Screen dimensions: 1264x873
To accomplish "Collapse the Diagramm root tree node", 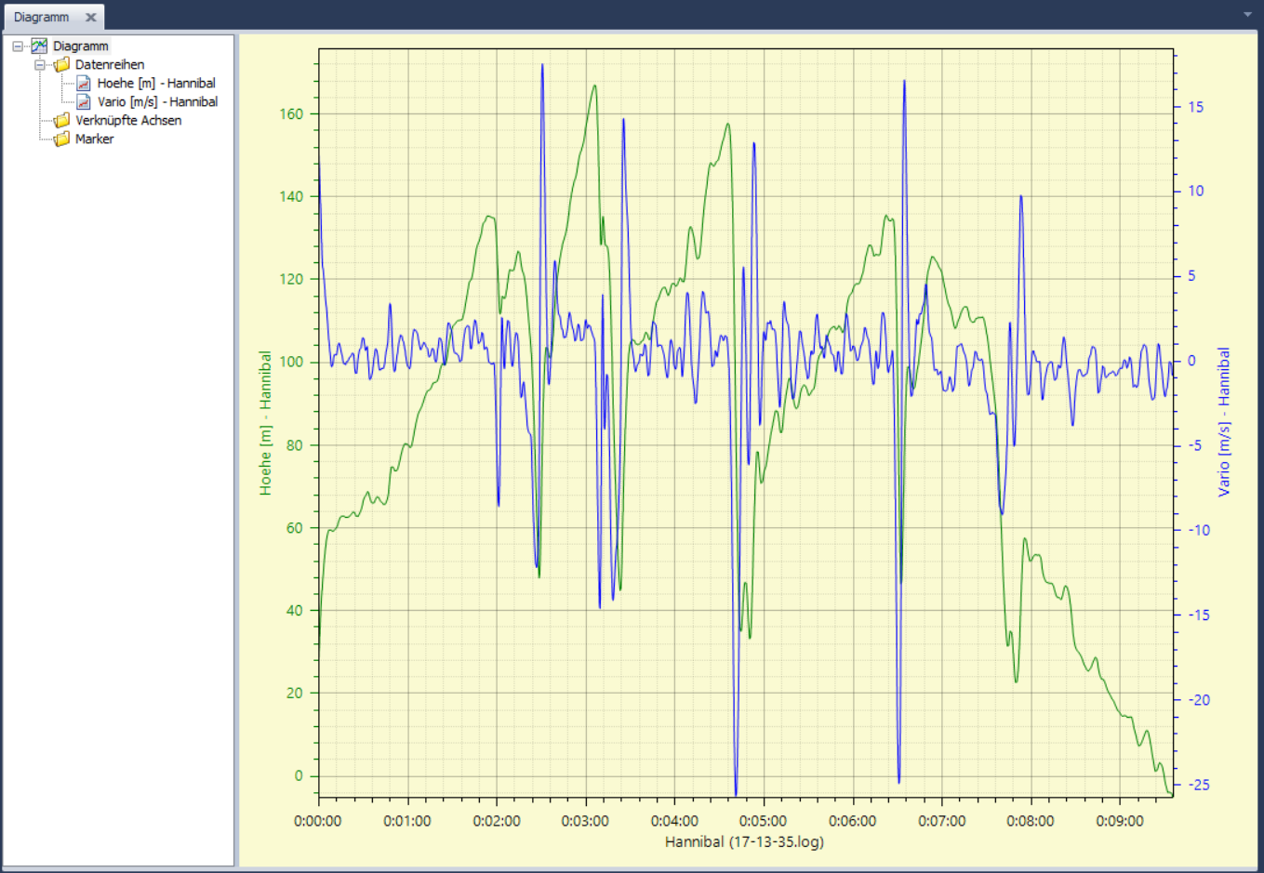I will pyautogui.click(x=18, y=46).
